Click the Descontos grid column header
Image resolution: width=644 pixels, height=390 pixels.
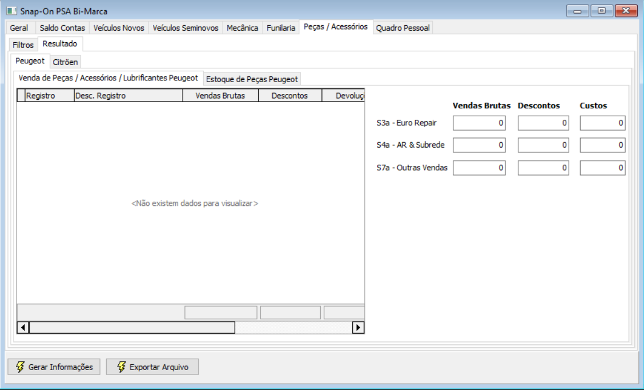(289, 96)
